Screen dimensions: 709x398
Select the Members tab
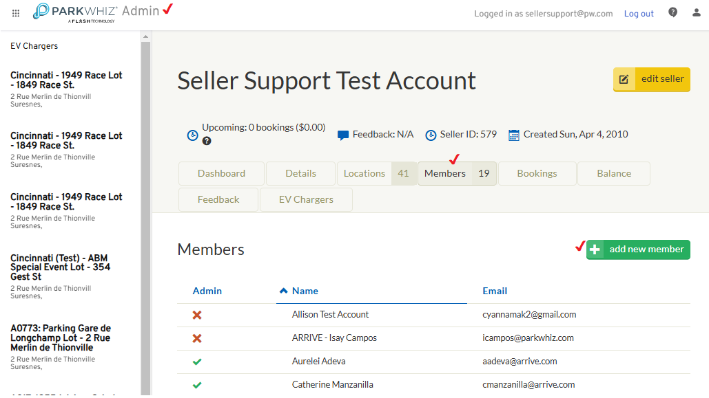(x=457, y=173)
